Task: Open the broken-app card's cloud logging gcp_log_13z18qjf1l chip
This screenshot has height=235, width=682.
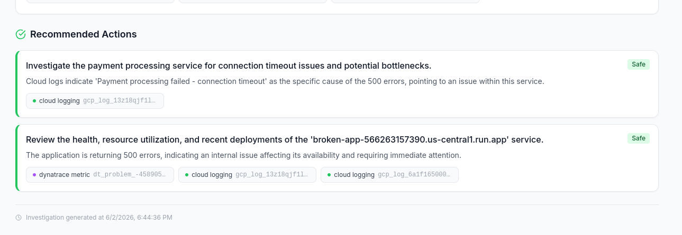Action: click(247, 175)
